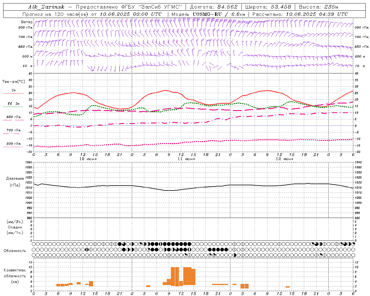Click the '700 гПа' dash-dot legend entry
Image resolution: width=370 pixels, height=296 pixels.
(x=13, y=130)
